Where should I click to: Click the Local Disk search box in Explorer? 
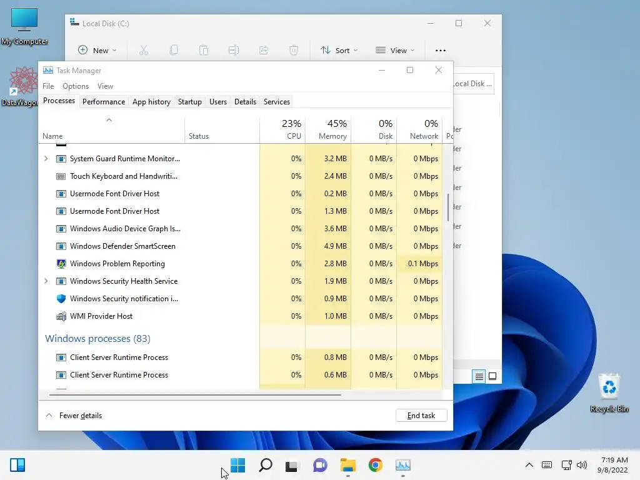point(474,84)
